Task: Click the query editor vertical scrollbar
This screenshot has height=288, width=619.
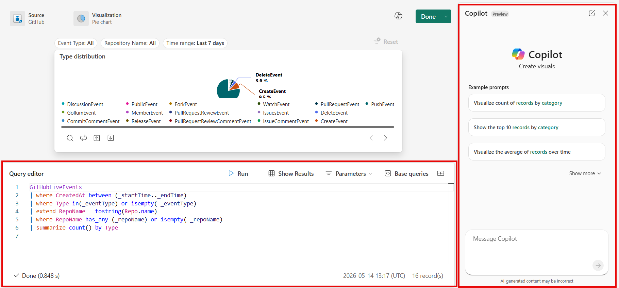Action: (451, 224)
